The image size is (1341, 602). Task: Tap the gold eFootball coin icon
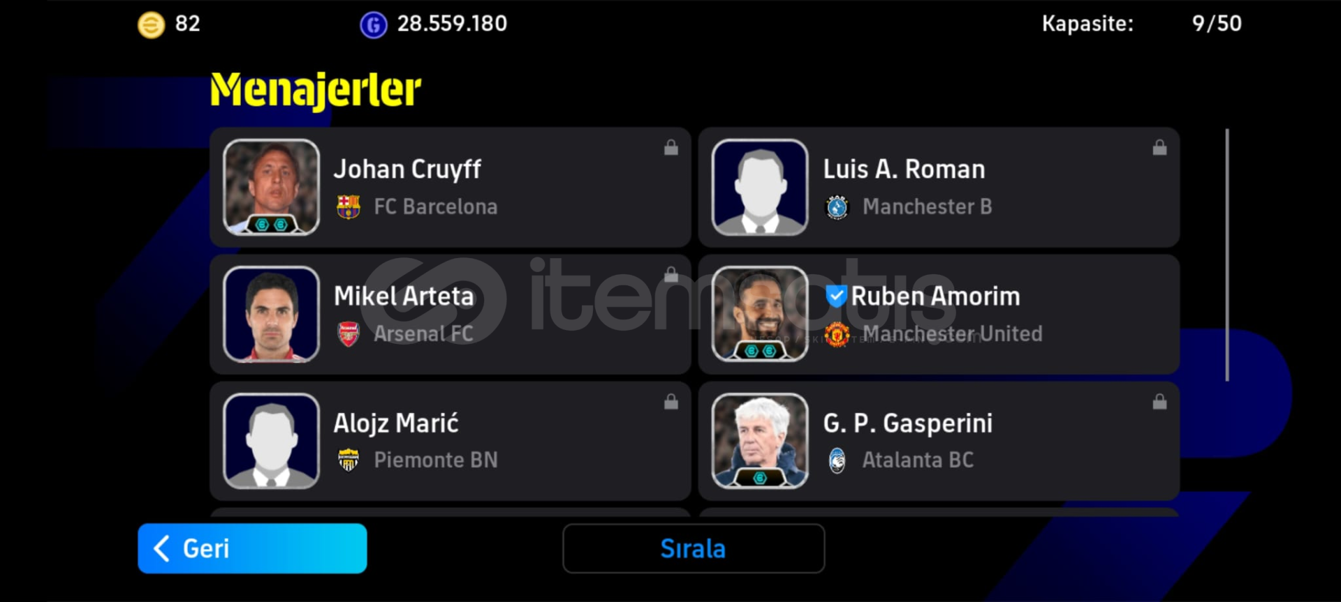151,25
